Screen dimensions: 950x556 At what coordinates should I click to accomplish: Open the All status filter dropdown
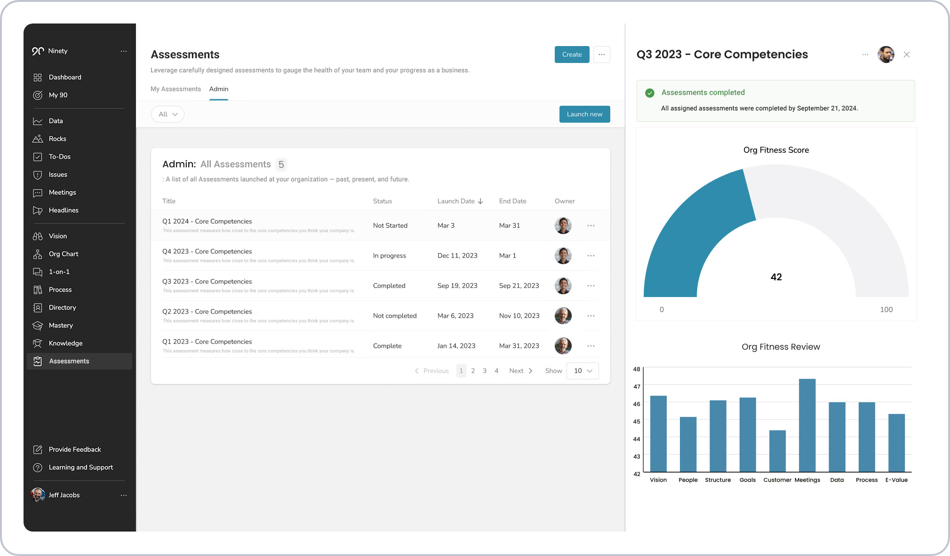click(168, 114)
